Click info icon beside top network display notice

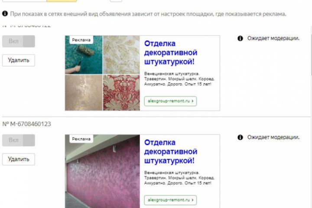click(x=5, y=13)
